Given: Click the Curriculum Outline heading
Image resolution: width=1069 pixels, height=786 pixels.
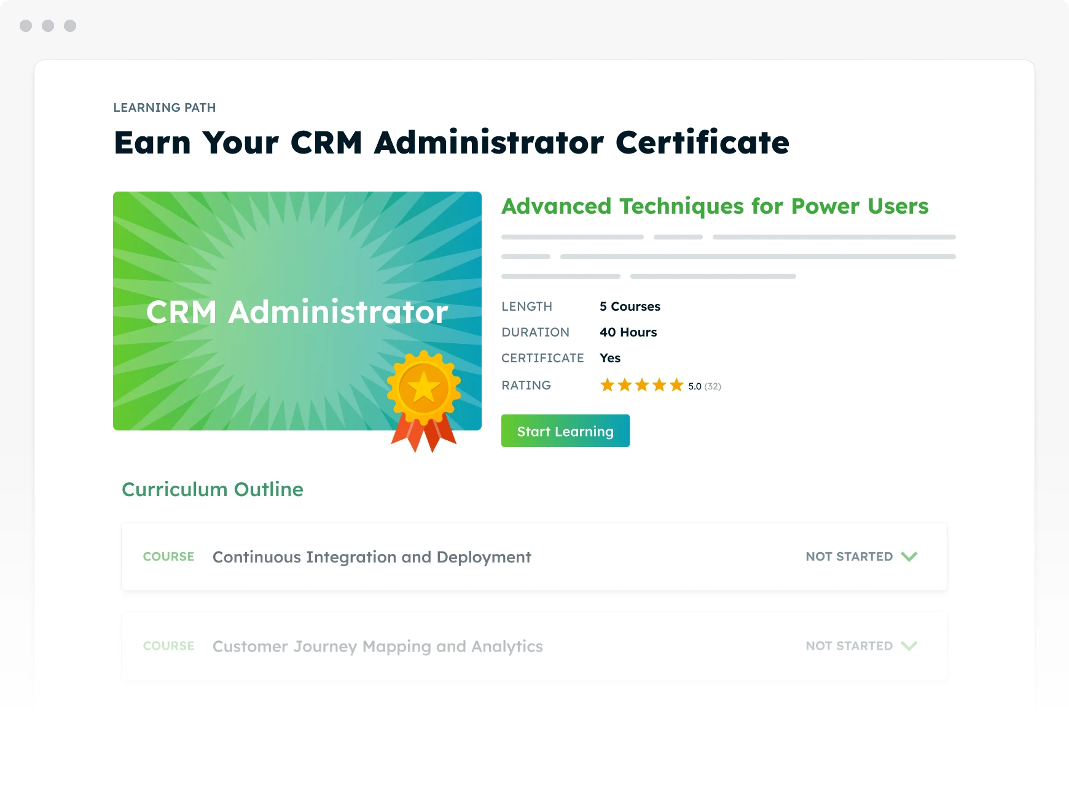Looking at the screenshot, I should (x=213, y=489).
